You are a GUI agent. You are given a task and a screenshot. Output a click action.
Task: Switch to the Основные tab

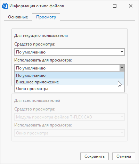coord(18,17)
